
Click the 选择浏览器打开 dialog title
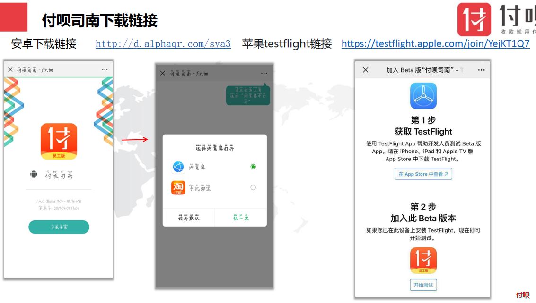(215, 148)
